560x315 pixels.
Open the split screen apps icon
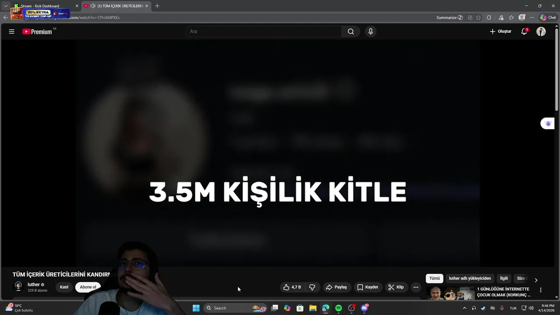coord(470,17)
